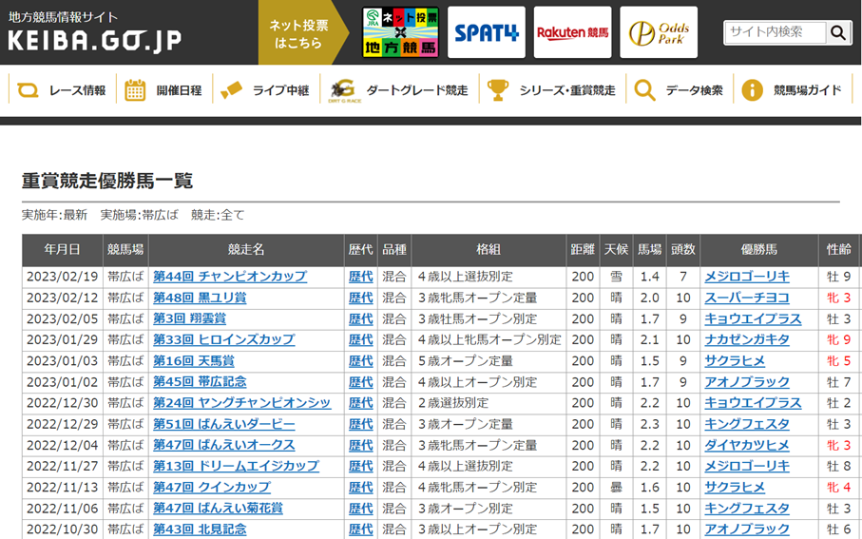
Task: Open the Rakuten競馬 logo link
Action: pos(572,32)
